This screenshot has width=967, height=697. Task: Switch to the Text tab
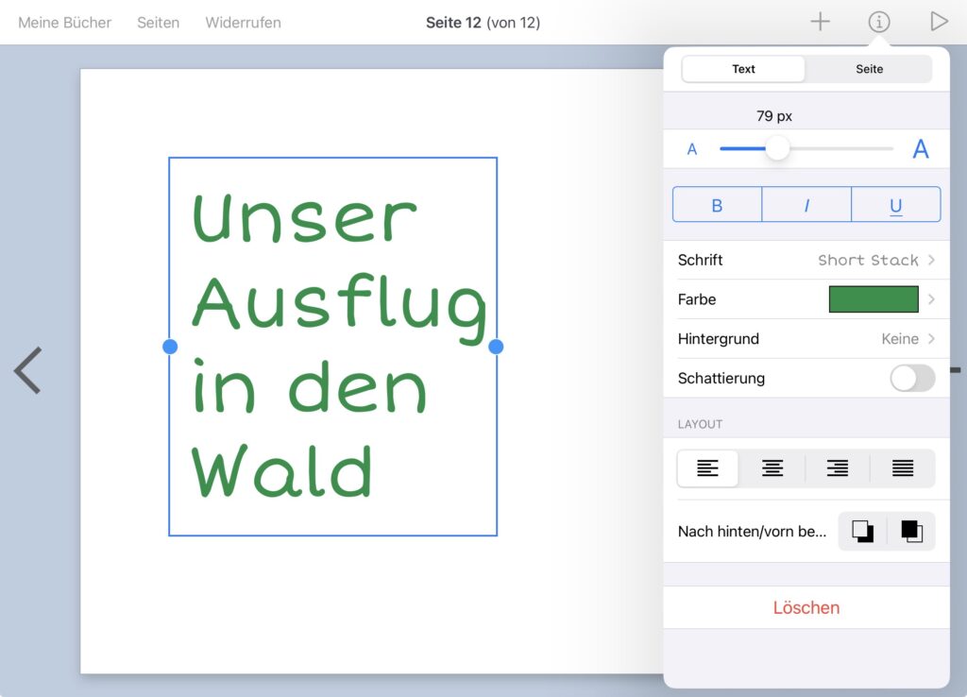(x=743, y=69)
